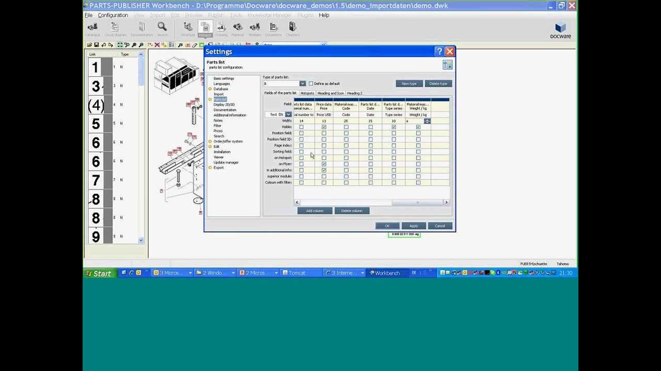Screen dimensions: 661x371
Task: Select the Modules toolbar icon
Action: [255, 29]
